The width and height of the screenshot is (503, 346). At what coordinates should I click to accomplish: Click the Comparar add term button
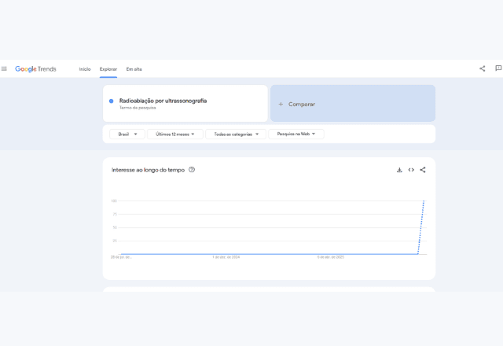tap(353, 103)
